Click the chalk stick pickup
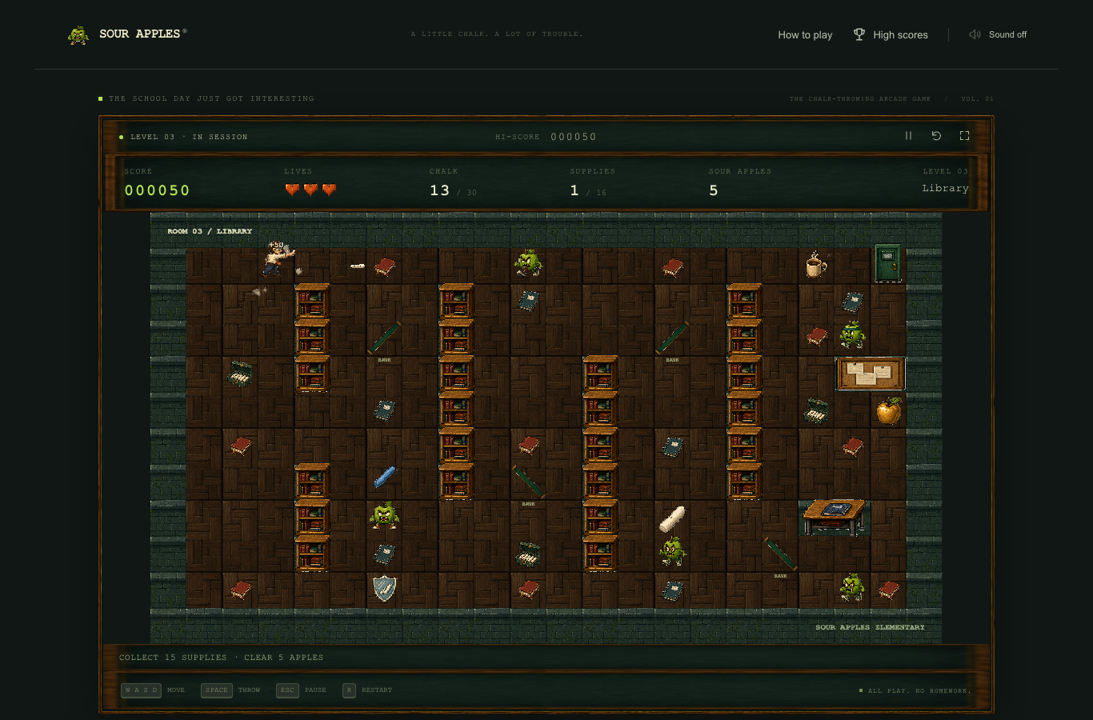Screen dimensions: 1093x720 (672, 519)
